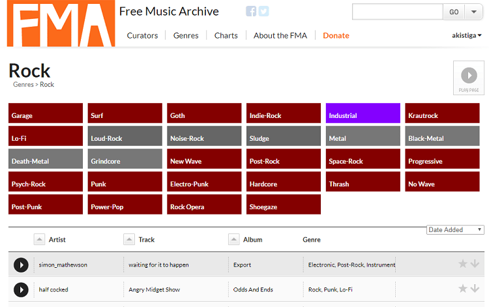This screenshot has width=489, height=307.
Task: Go to Genres in breadcrumb
Action: point(23,85)
